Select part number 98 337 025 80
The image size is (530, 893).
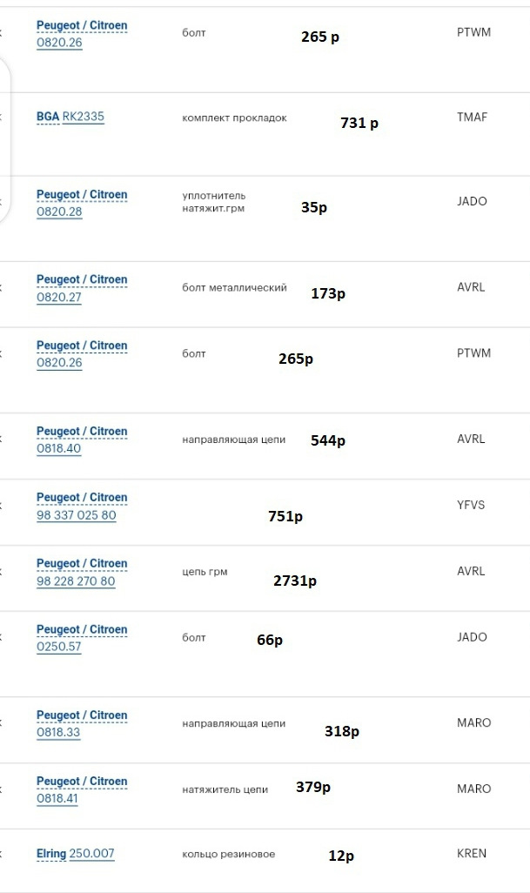pyautogui.click(x=77, y=514)
